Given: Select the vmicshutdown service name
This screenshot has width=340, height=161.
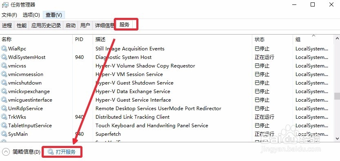Looking at the screenshot, I should (x=25, y=83).
